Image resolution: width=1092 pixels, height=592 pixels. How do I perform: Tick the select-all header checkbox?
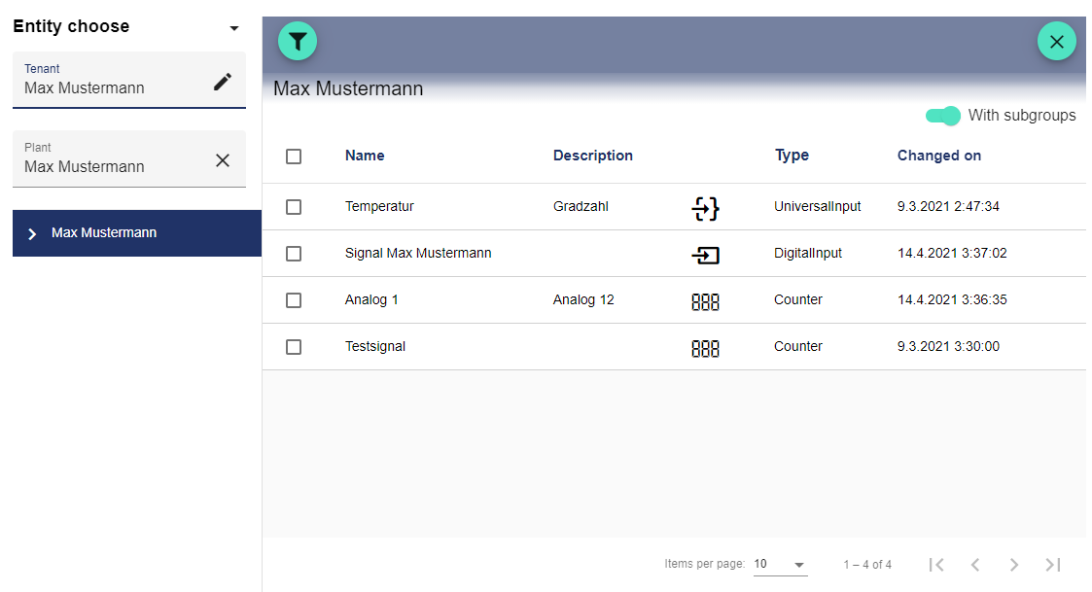[294, 157]
